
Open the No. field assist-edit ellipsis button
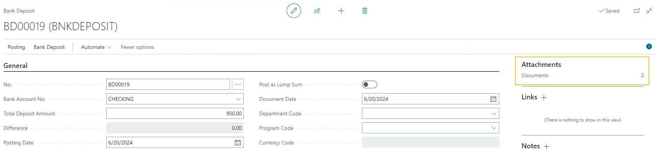[238, 84]
